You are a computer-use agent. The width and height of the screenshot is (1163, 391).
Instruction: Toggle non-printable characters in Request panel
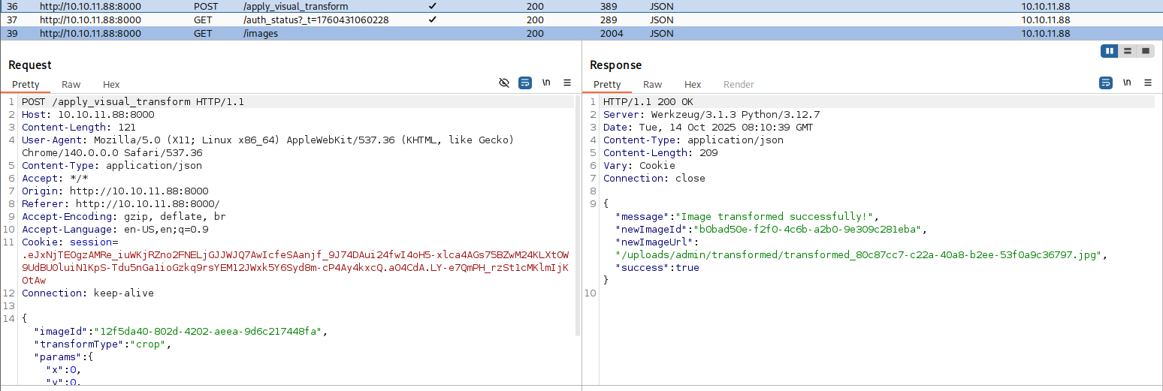tap(546, 83)
